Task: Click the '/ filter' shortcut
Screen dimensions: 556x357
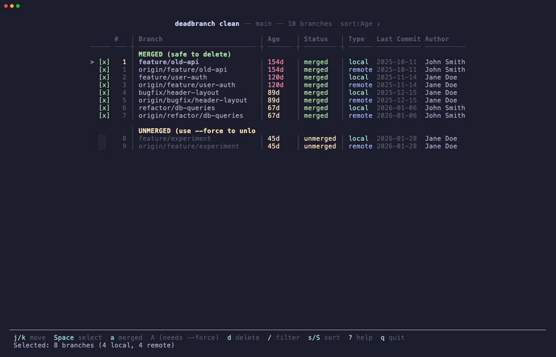Action: tap(284, 338)
